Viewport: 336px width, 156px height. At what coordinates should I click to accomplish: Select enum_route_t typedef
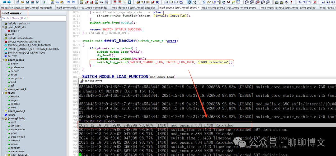(x=16, y=111)
